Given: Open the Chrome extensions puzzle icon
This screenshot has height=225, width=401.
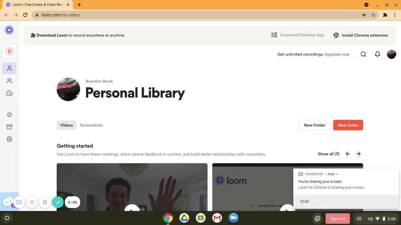Looking at the screenshot, I should click(385, 15).
